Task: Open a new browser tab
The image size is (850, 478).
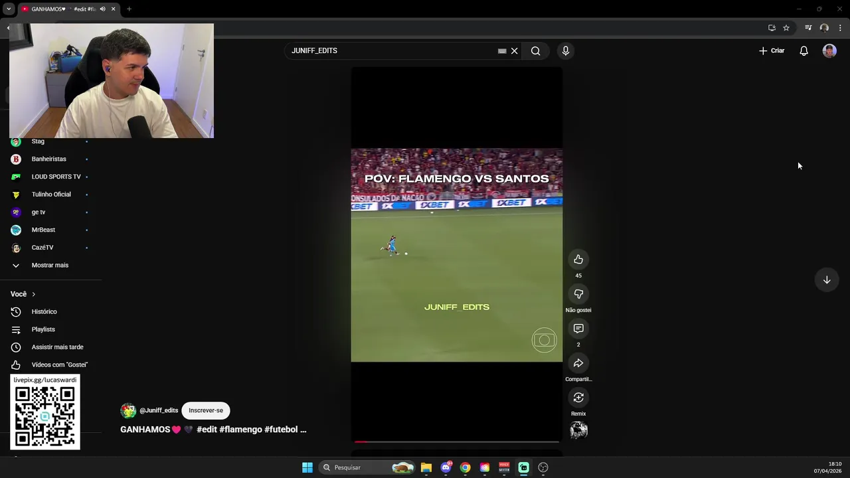Action: coord(129,9)
